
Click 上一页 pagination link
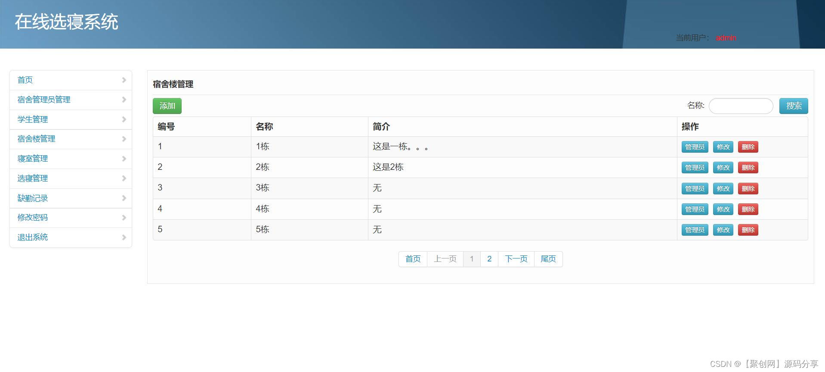click(x=445, y=259)
